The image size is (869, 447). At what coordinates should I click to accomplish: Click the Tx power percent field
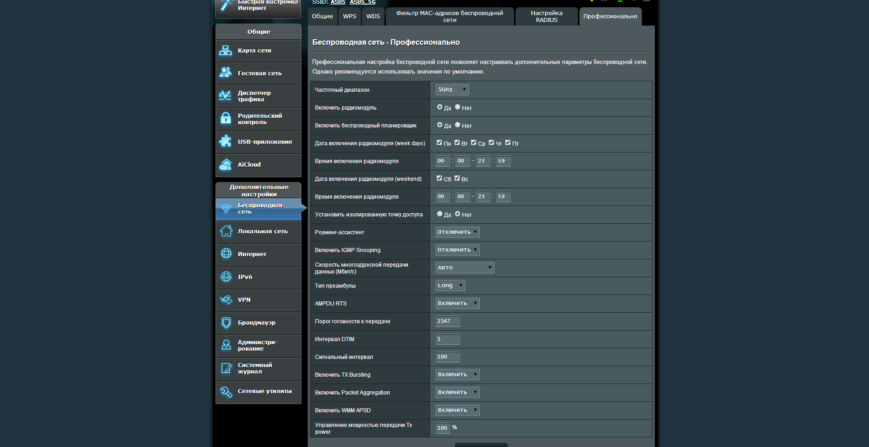coord(443,428)
